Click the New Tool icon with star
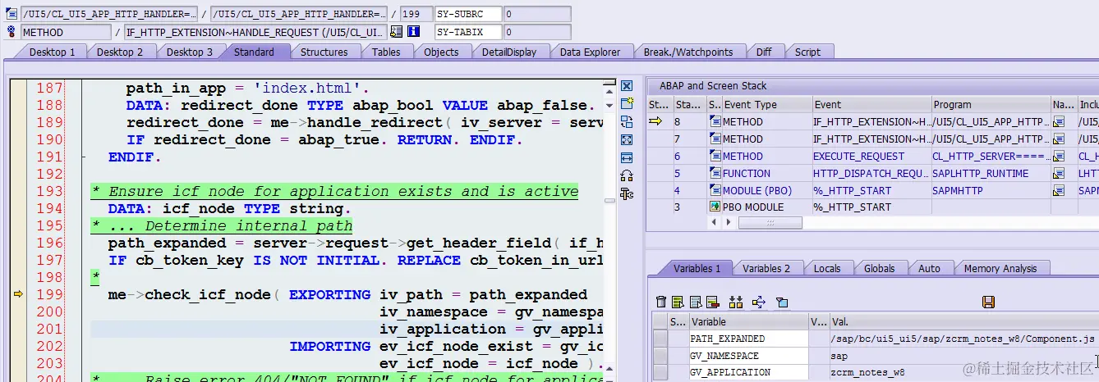Image resolution: width=1099 pixels, height=382 pixels. click(x=627, y=103)
